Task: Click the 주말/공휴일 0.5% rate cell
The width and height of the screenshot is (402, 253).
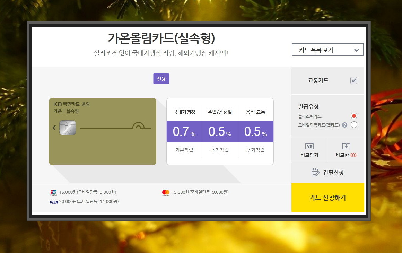Action: pyautogui.click(x=220, y=131)
